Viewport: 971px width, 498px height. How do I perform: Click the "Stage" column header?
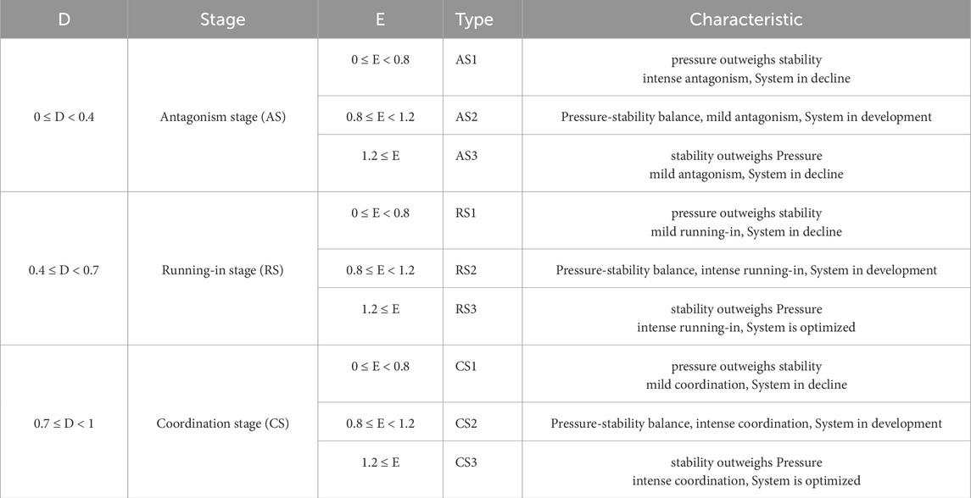pos(222,19)
